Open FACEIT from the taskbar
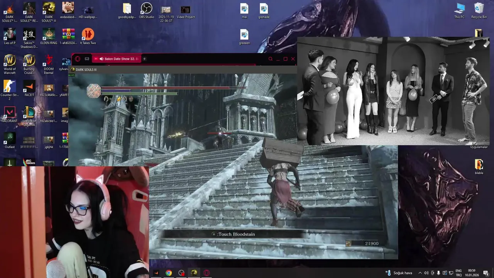Screen dimensions: 494x278 [x=156, y=273]
